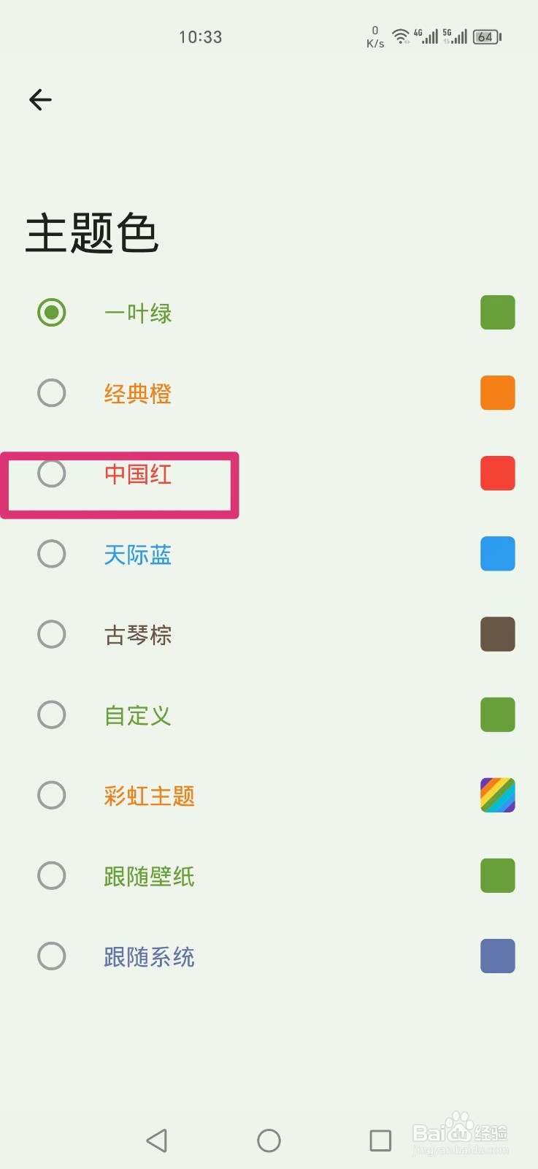Choose the 跟随壁纸 option text
The image size is (538, 1169).
tap(149, 876)
